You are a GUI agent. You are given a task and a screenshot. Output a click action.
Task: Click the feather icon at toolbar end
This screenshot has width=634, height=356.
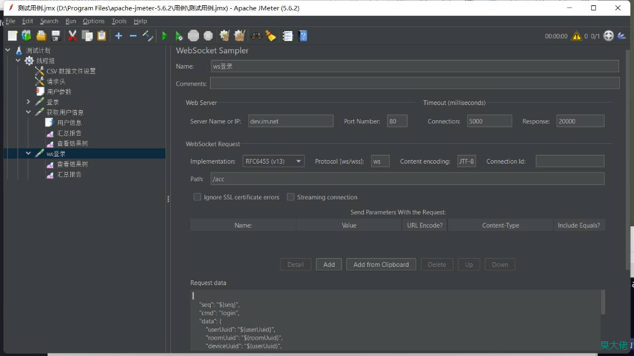(622, 36)
